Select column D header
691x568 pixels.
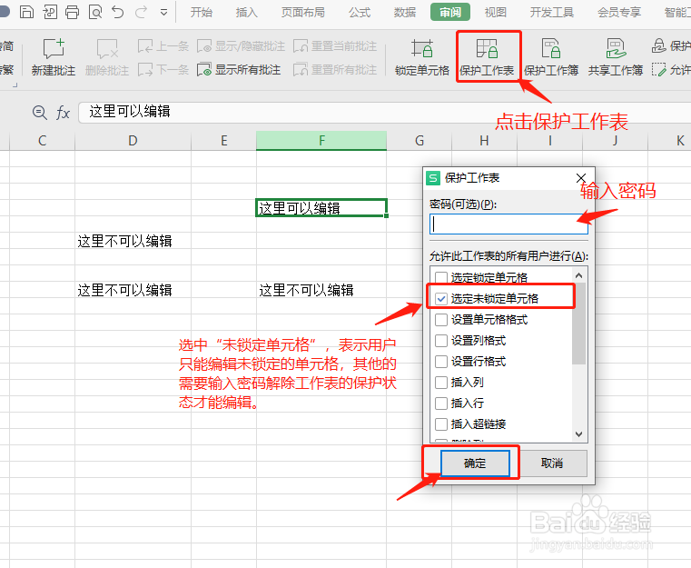click(133, 141)
